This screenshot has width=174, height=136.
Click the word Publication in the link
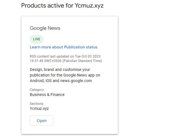click(x=74, y=47)
